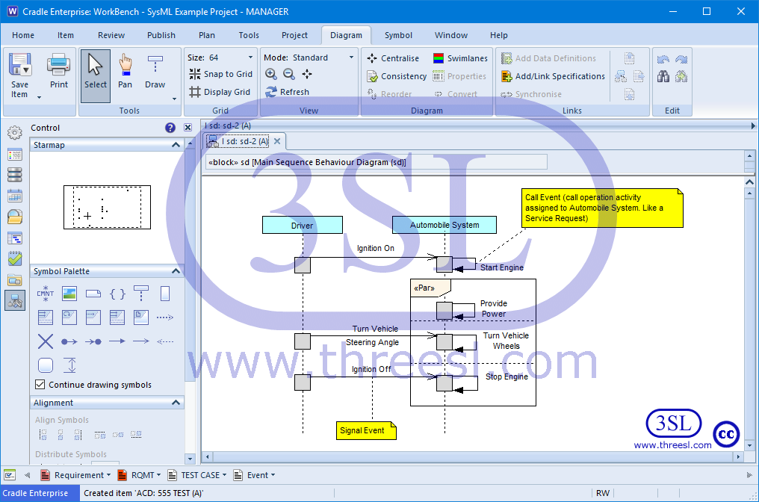The height and width of the screenshot is (502, 759).
Task: Toggle Display Grid
Action: point(220,92)
